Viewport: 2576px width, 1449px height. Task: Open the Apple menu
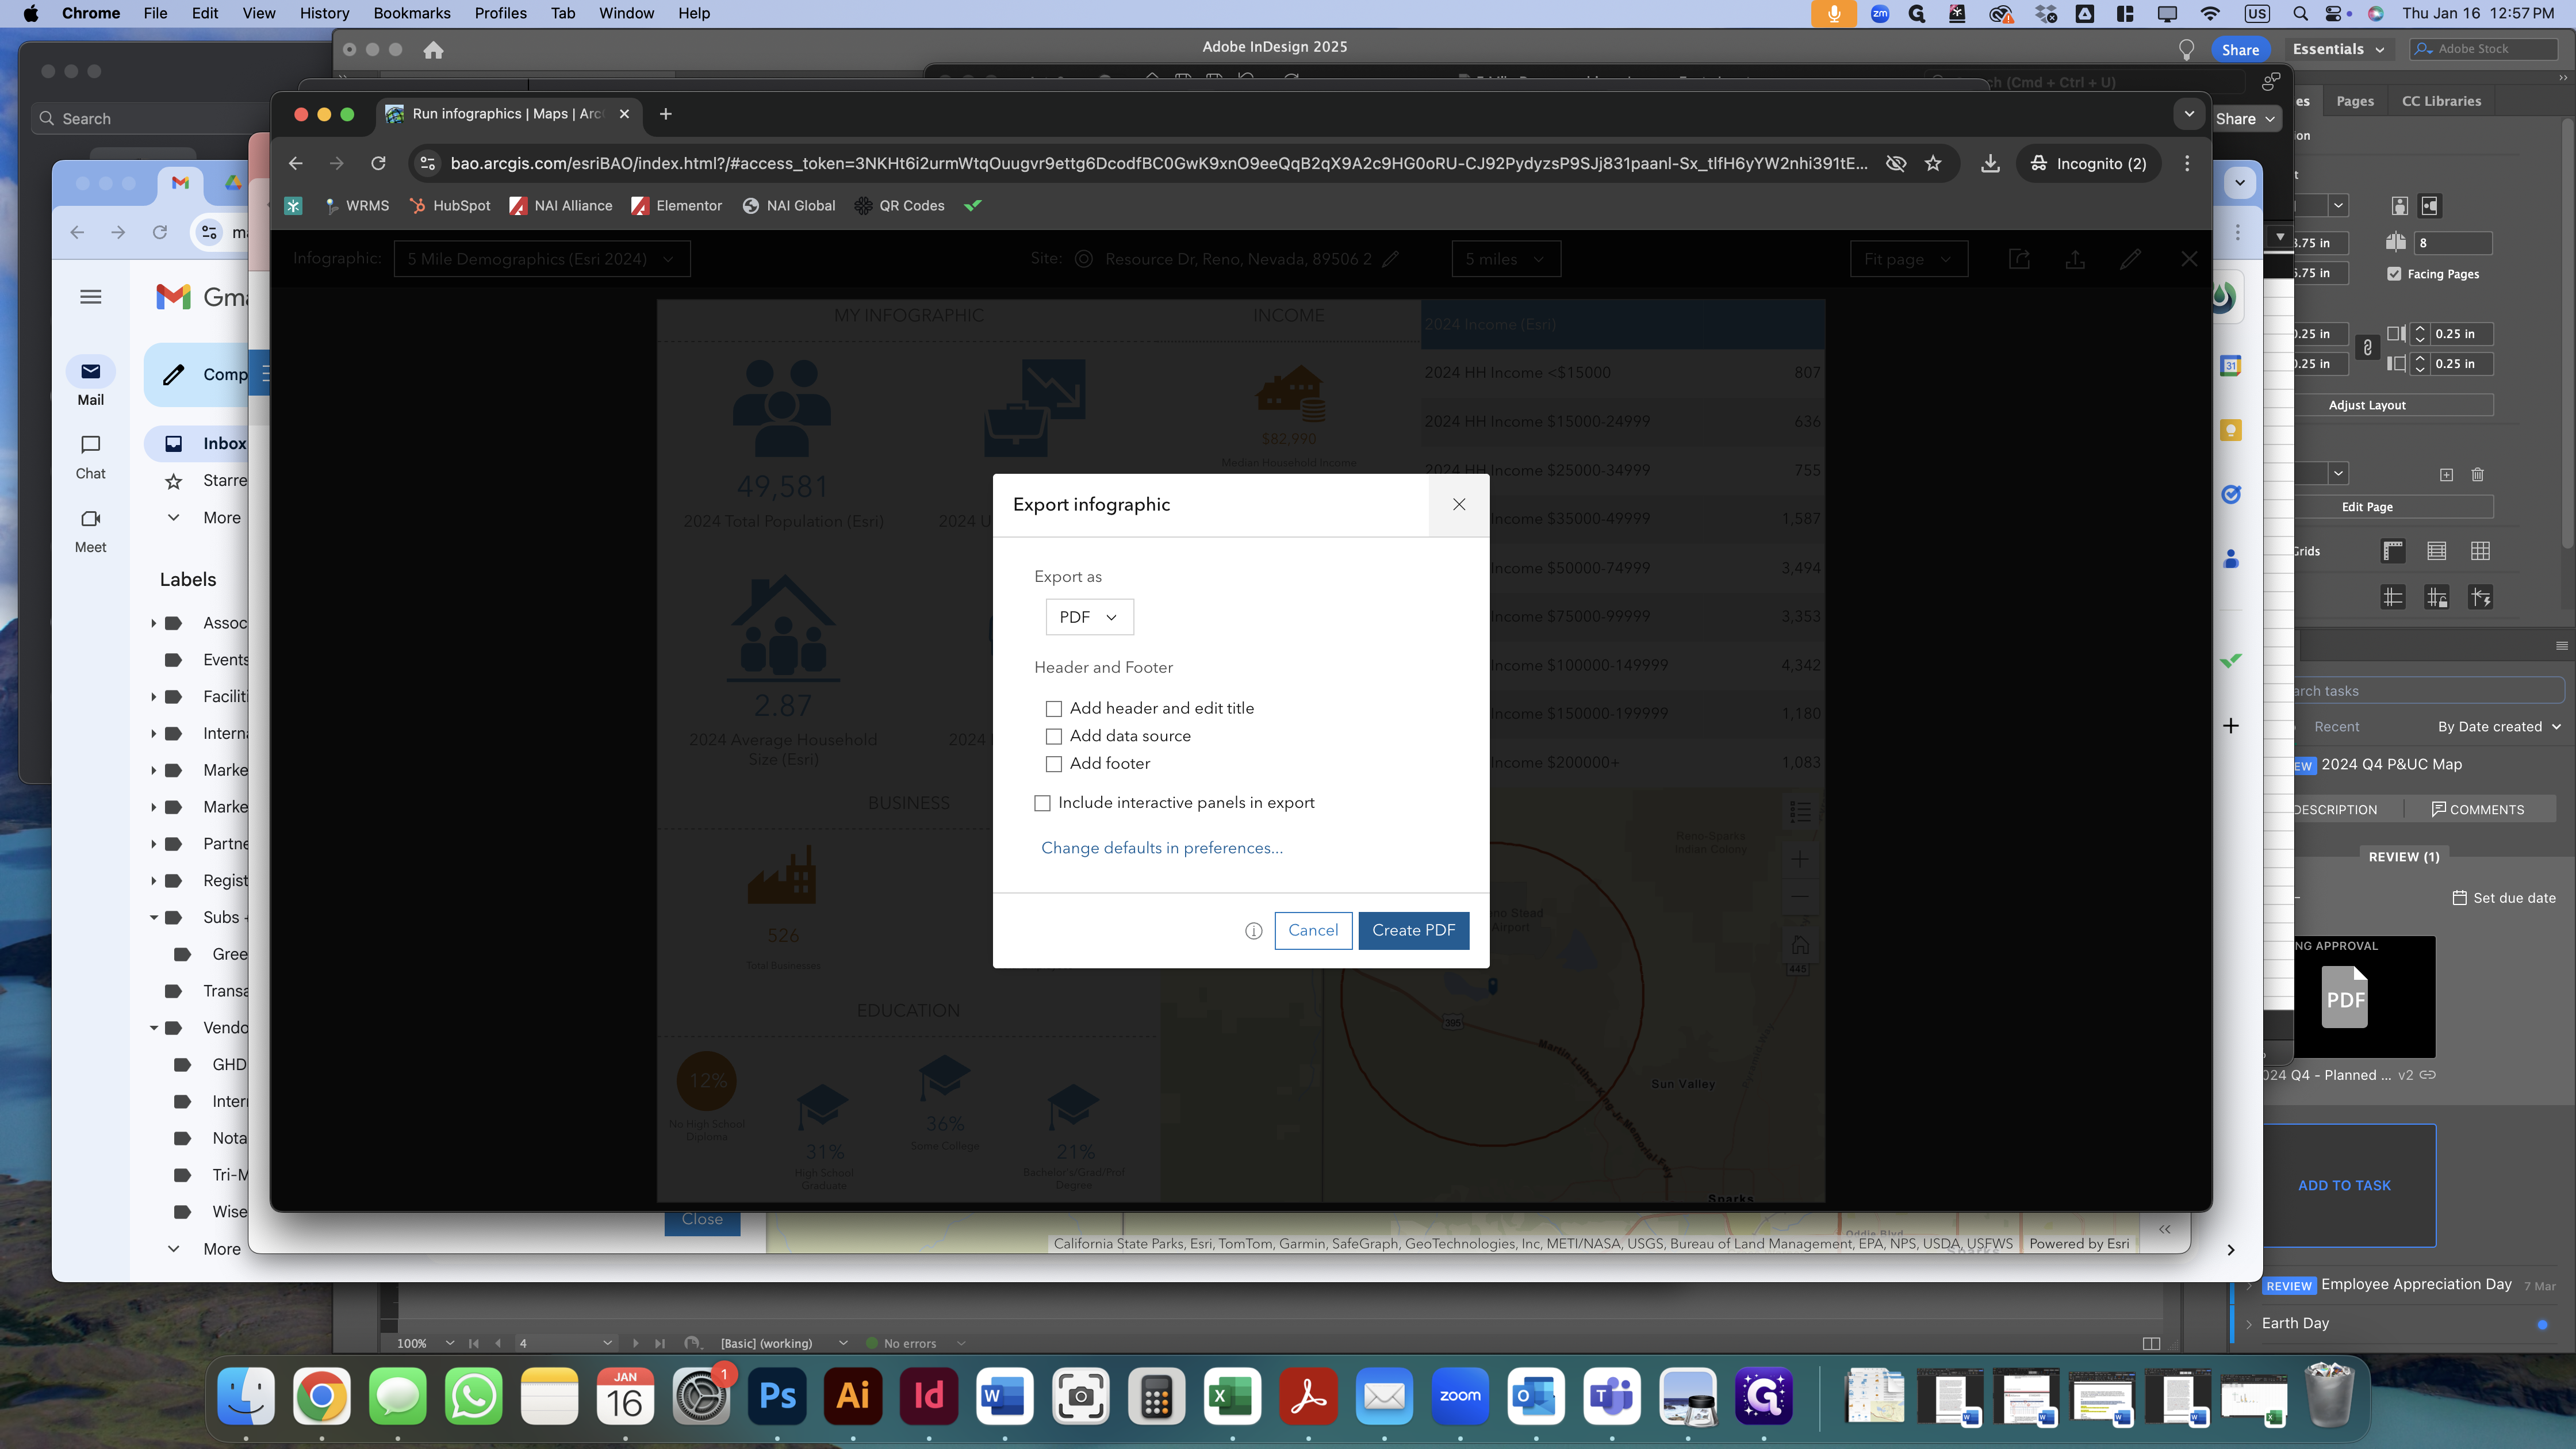[30, 13]
